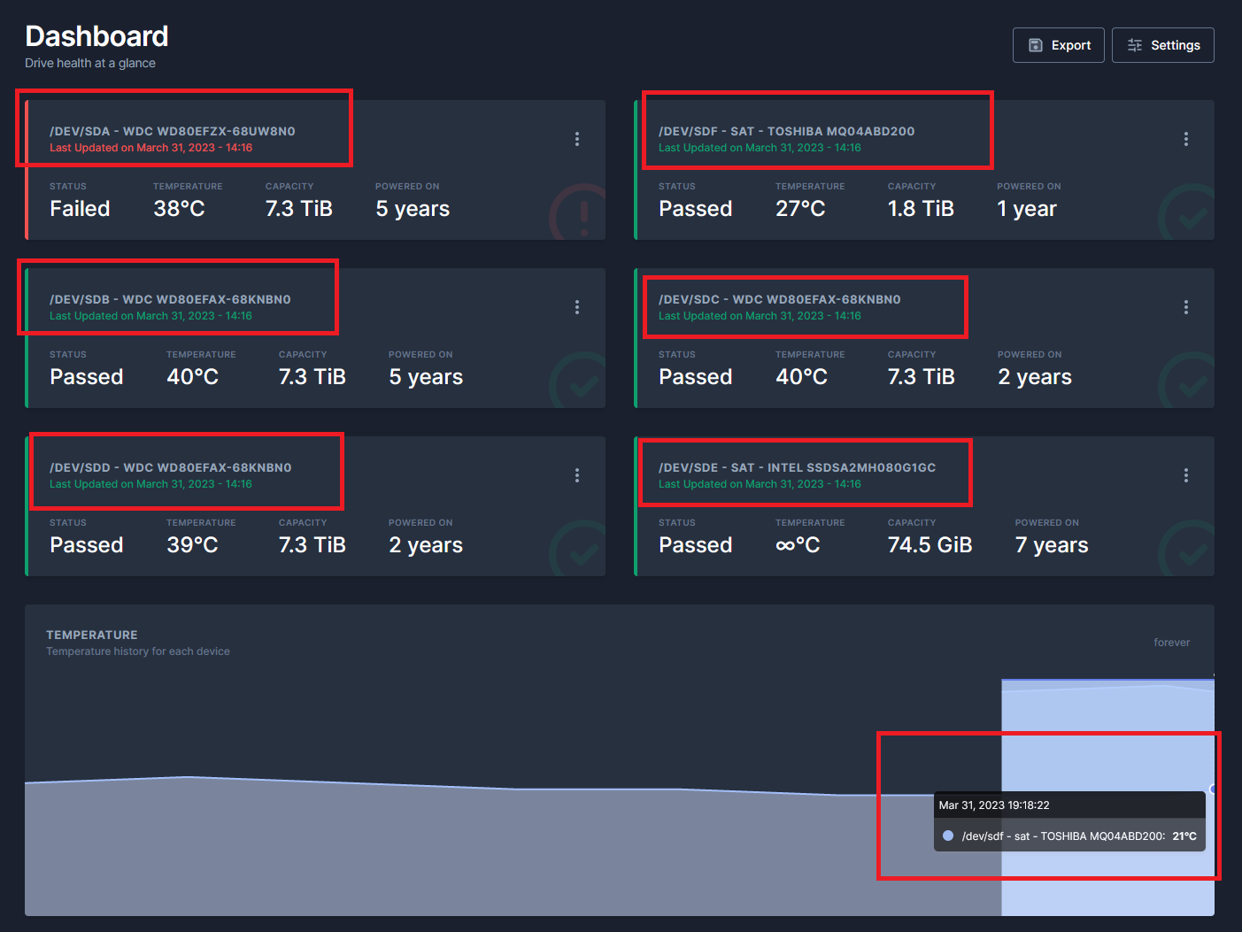This screenshot has width=1242, height=932.
Task: Change the 'forever' temperature history range
Action: (x=1171, y=643)
